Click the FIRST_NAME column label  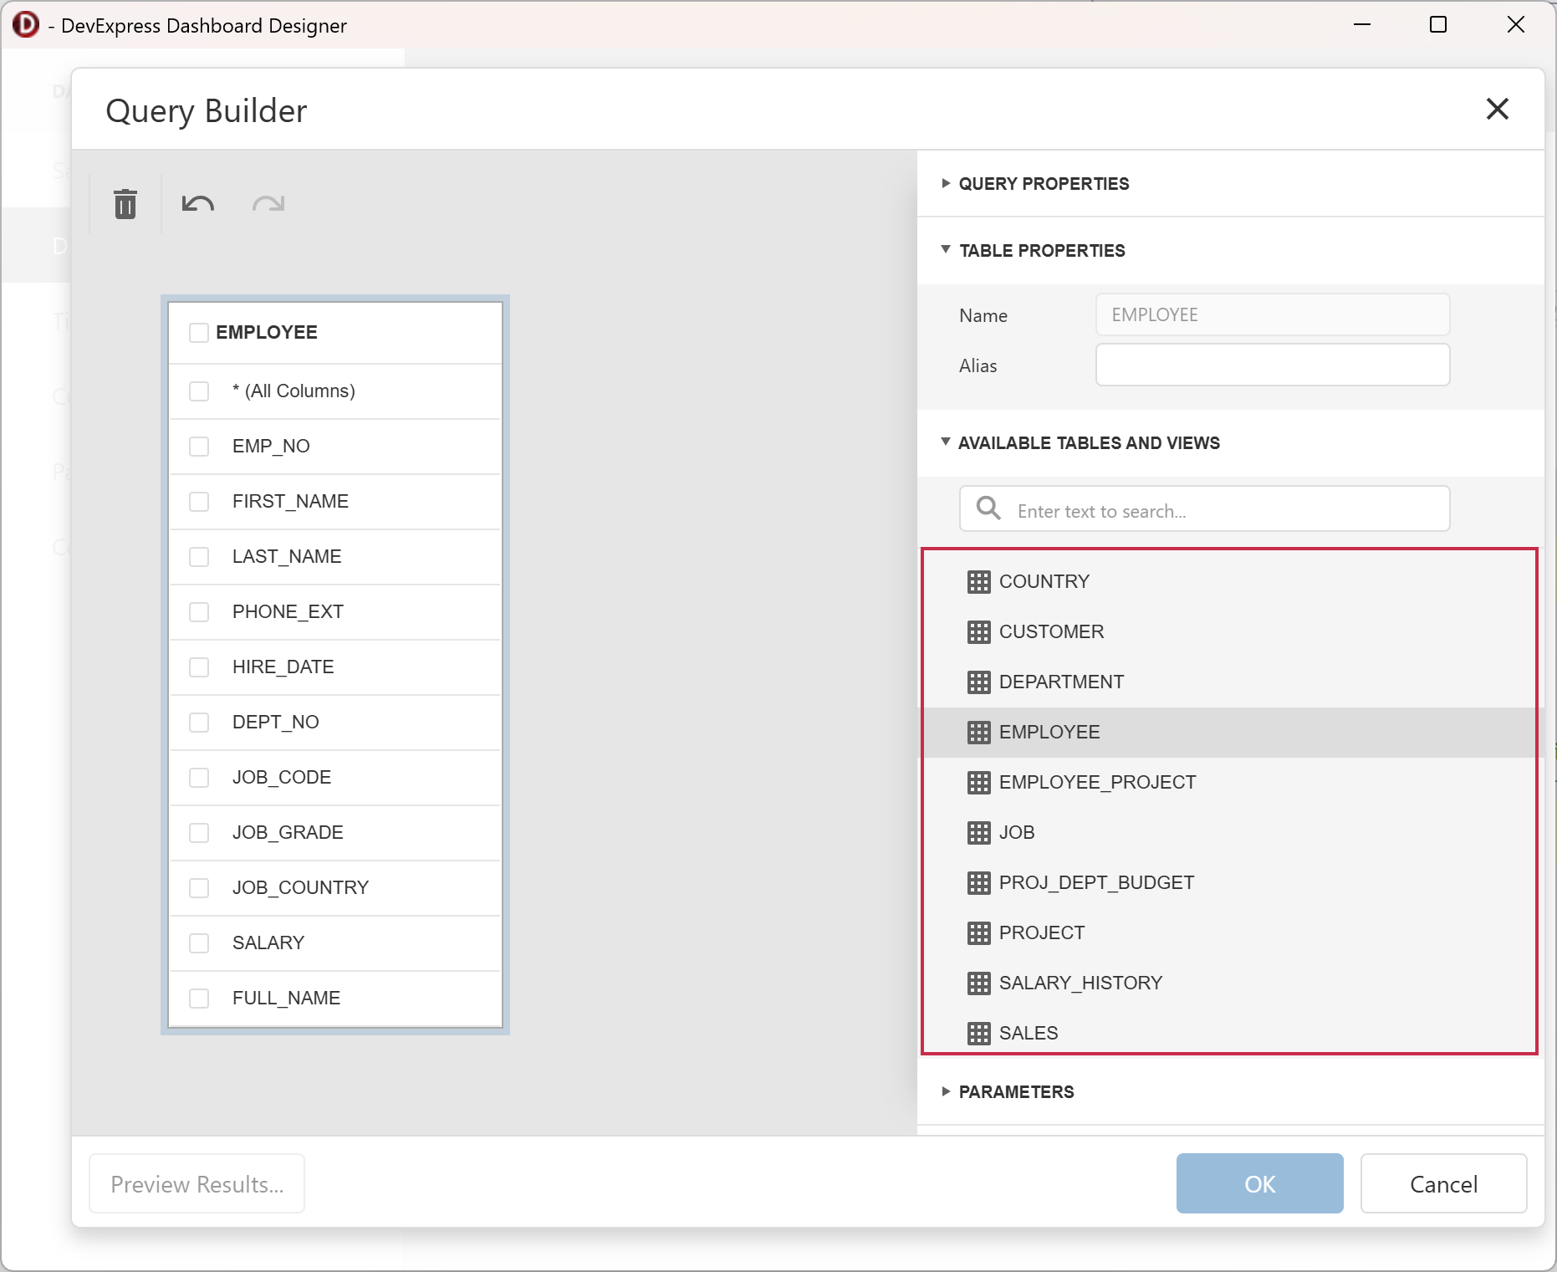pyautogui.click(x=290, y=502)
